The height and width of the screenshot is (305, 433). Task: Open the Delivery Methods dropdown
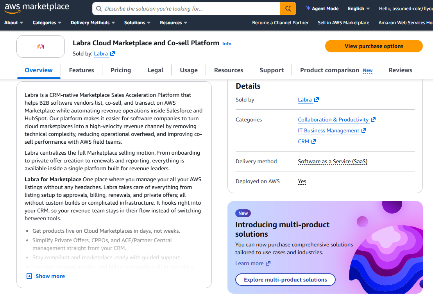[x=93, y=23]
